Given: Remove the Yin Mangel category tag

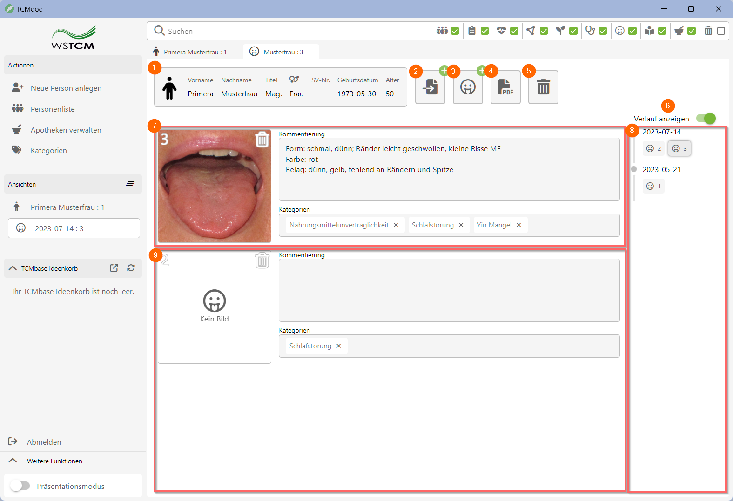Looking at the screenshot, I should pos(519,225).
